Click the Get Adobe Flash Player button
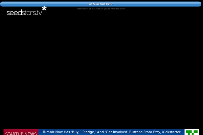Screen dimensions: 203x135 point(100,4)
